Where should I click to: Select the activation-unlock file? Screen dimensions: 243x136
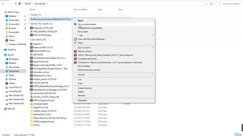41,72
